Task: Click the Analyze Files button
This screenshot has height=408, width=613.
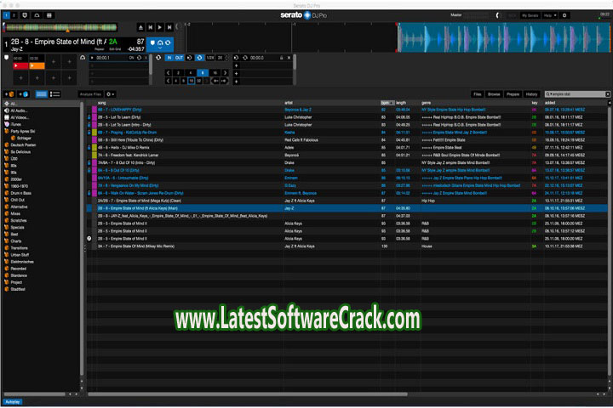Action: point(90,93)
